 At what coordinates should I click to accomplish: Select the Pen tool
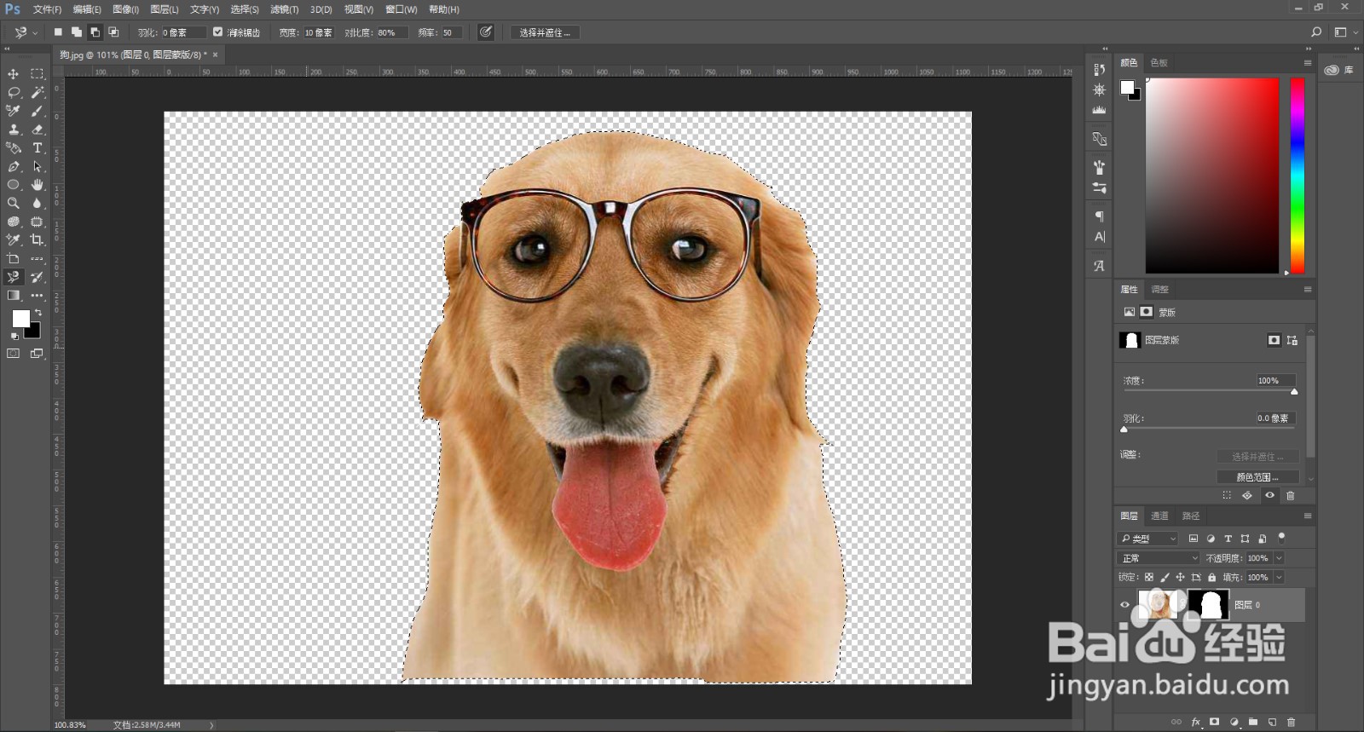pyautogui.click(x=14, y=167)
